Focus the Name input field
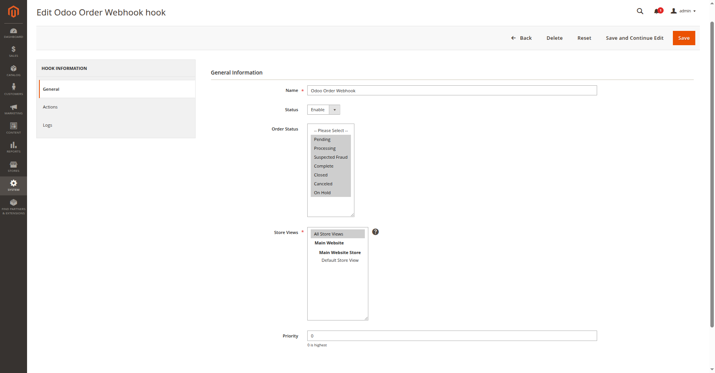The height and width of the screenshot is (373, 715). [x=452, y=90]
